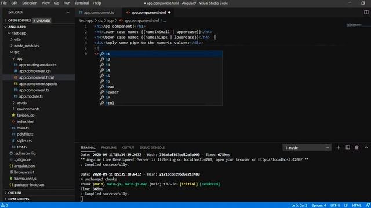This screenshot has height=208, width=371.
Task: Expand the environments folder
Action: tap(39, 109)
